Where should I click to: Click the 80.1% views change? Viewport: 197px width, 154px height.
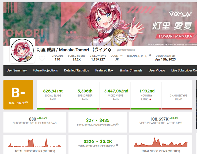click(x=174, y=118)
